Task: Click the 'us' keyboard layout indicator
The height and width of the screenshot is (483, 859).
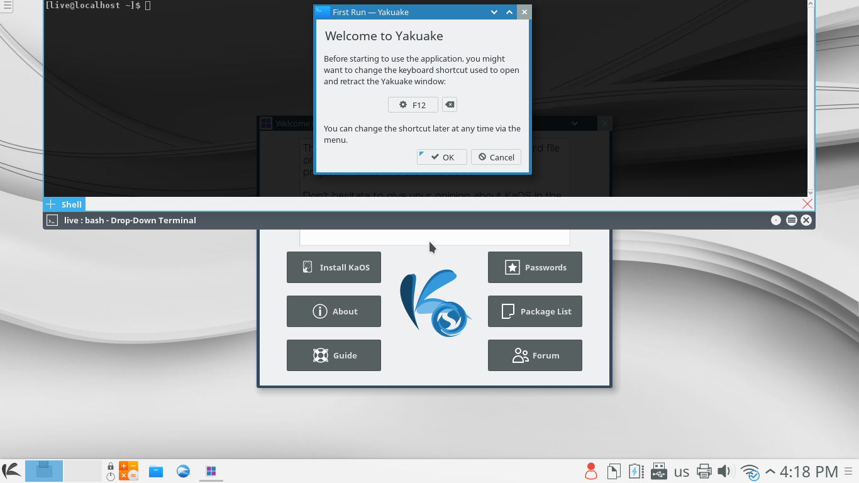Action: click(682, 472)
